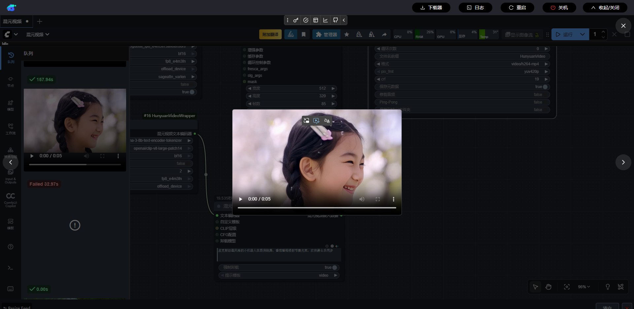Open the 模板 templates sidebar icon
Image resolution: width=634 pixels, height=309 pixels.
(11, 224)
